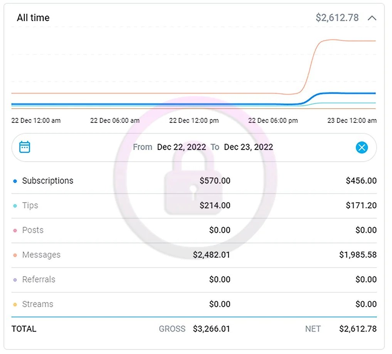Toggle the Subscriptions blue series dot
The image size is (392, 354).
pyautogui.click(x=15, y=181)
